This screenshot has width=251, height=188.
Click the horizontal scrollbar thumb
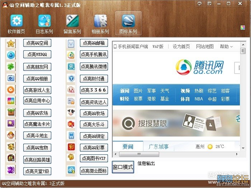tap(139, 154)
